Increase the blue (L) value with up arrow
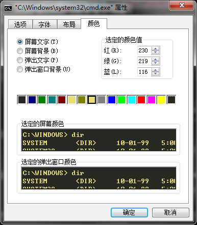This screenshot has height=225, width=197. 155,70
